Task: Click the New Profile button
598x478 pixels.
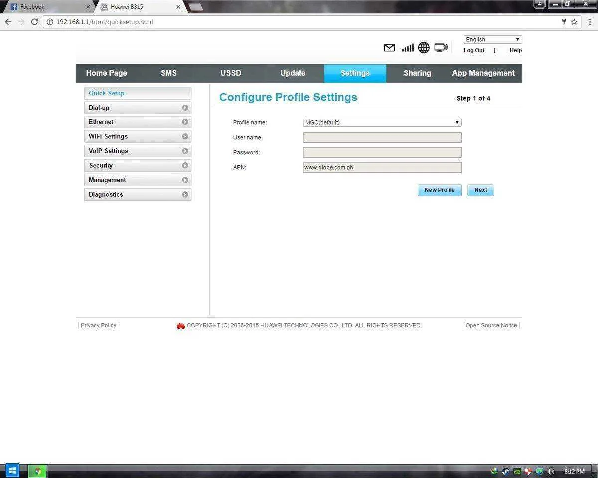Action: pos(440,190)
